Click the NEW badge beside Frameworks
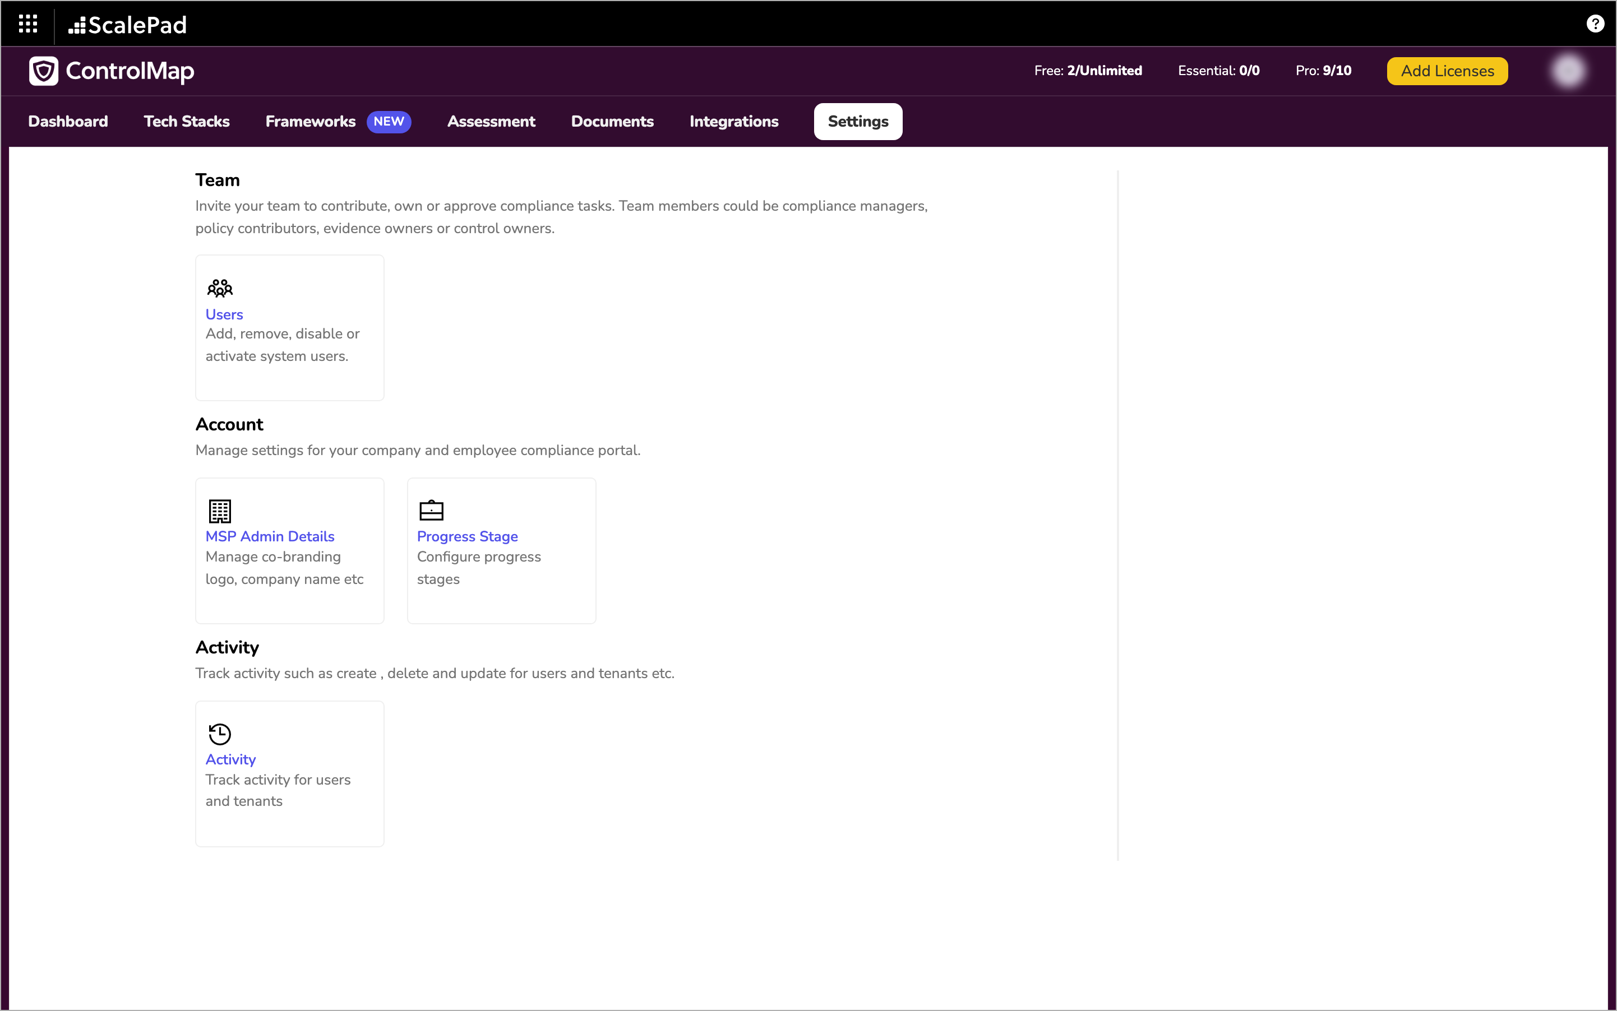 pos(389,122)
